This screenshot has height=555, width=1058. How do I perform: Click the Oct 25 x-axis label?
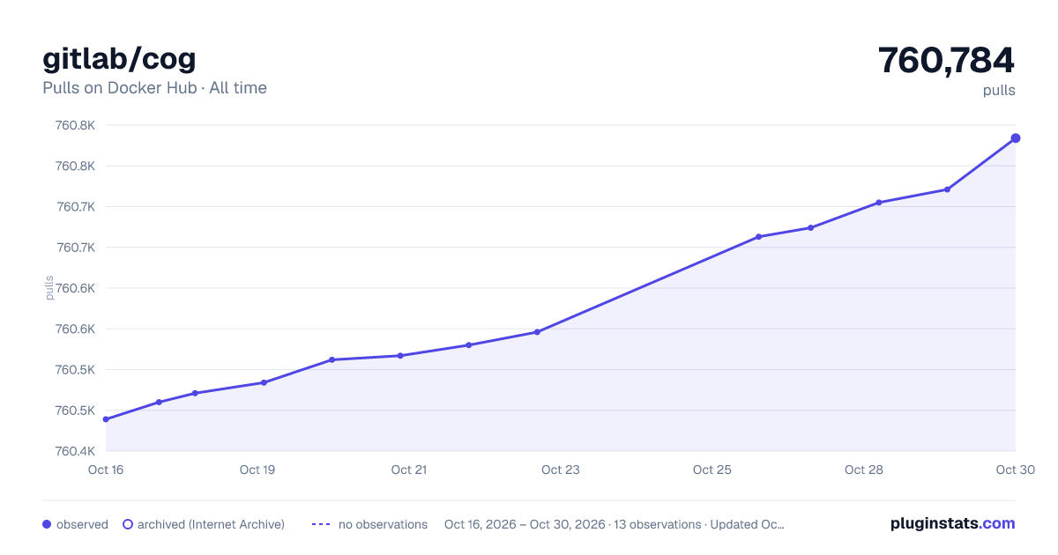712,470
